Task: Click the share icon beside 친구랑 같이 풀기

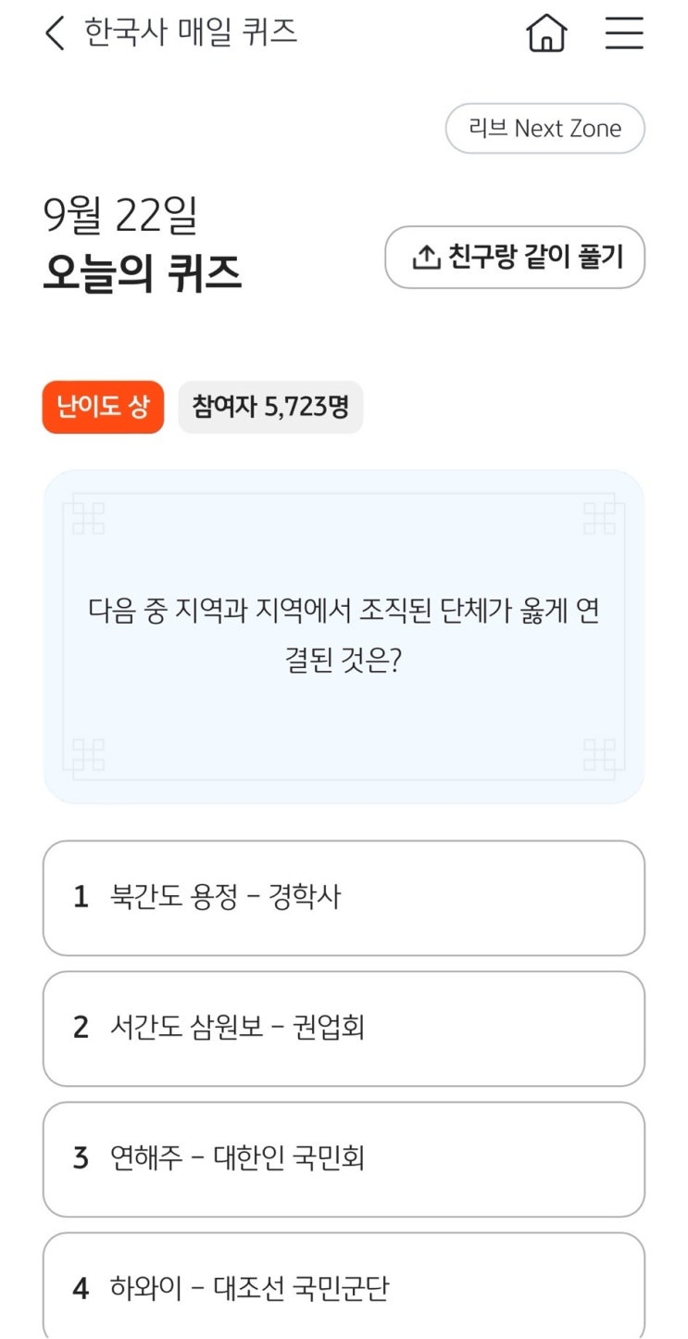Action: point(426,258)
